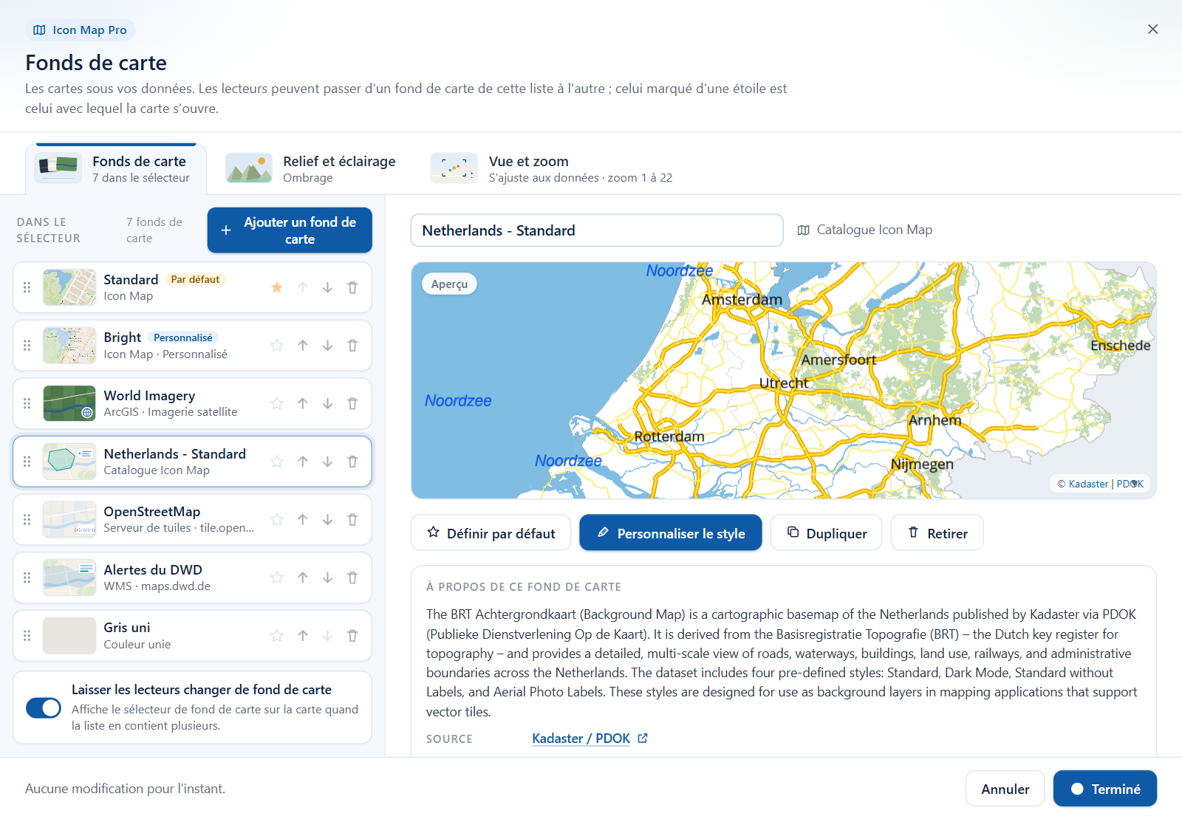Click the Netherlands map preview image
This screenshot has height=819, width=1182.
[x=784, y=380]
